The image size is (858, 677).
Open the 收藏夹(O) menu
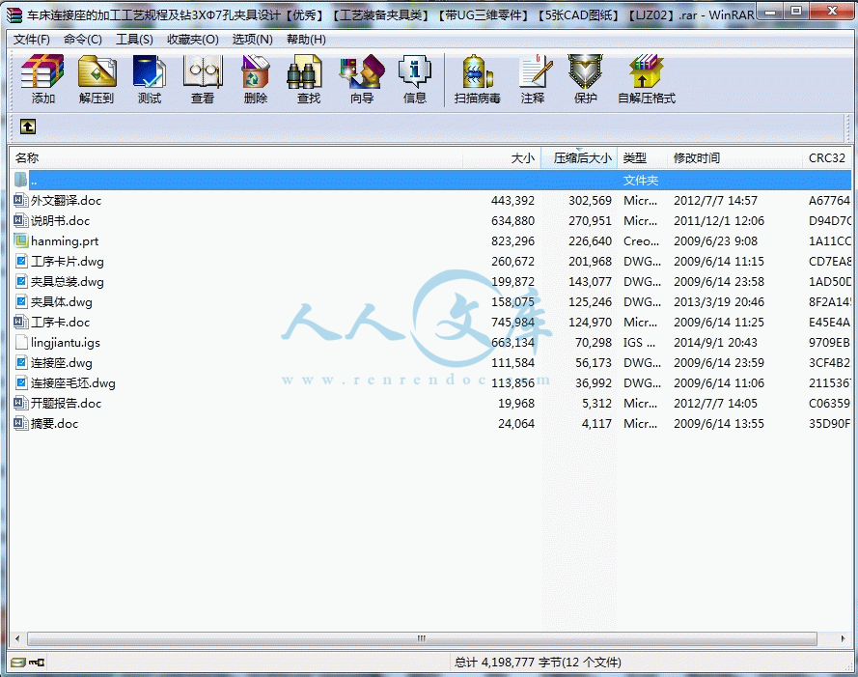click(193, 40)
